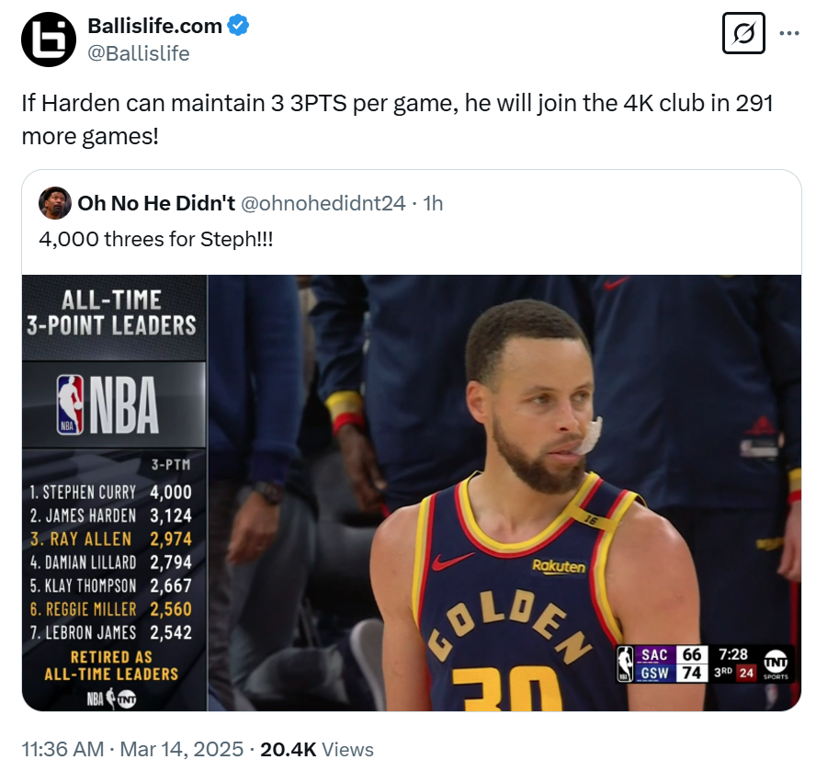Image resolution: width=816 pixels, height=771 pixels.
Task: Click Oh No He Didn't avatar
Action: [x=54, y=203]
